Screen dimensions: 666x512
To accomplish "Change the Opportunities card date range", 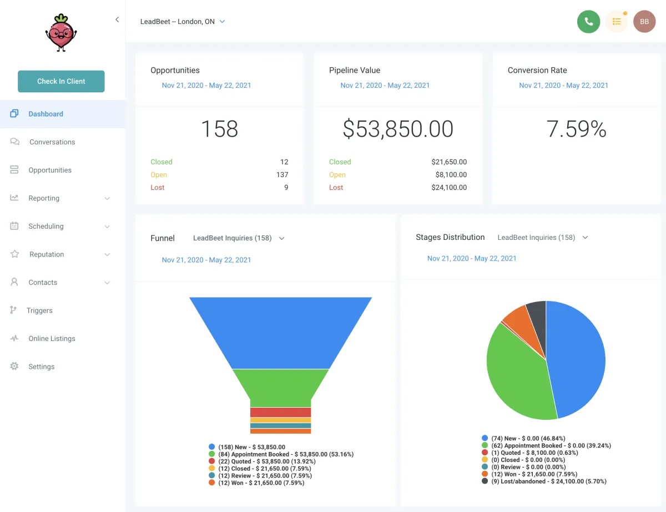I will 206,86.
